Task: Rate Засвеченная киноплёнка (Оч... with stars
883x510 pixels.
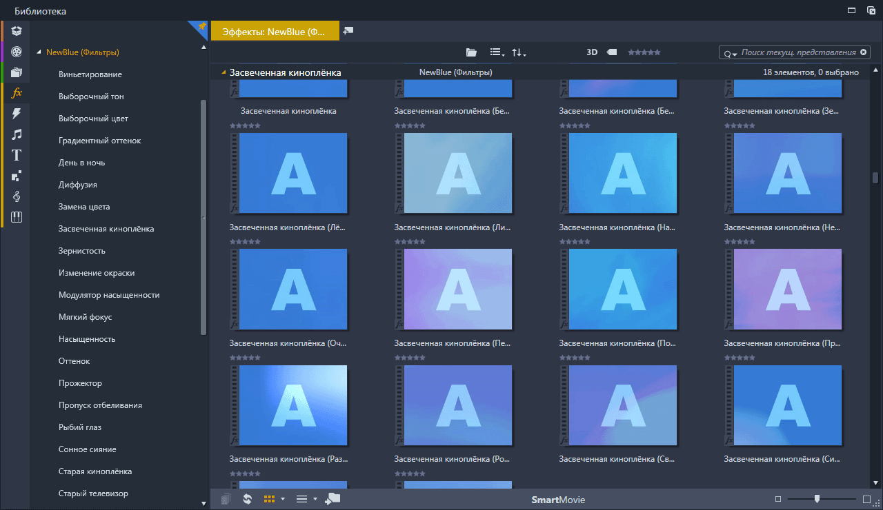Action: point(245,358)
